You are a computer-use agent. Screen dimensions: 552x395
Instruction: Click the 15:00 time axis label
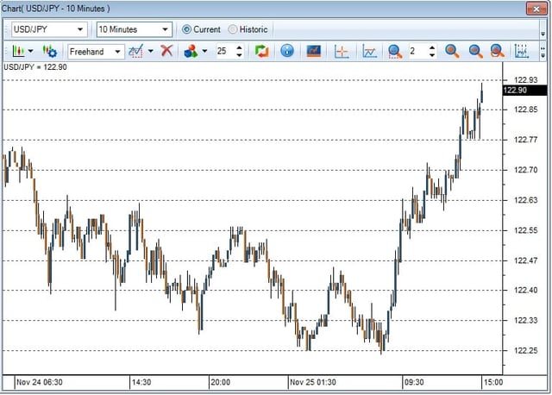[x=493, y=382]
